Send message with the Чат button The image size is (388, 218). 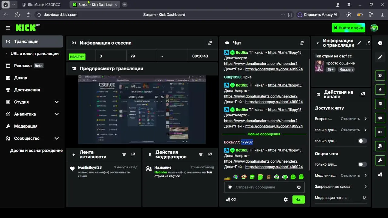(x=299, y=200)
